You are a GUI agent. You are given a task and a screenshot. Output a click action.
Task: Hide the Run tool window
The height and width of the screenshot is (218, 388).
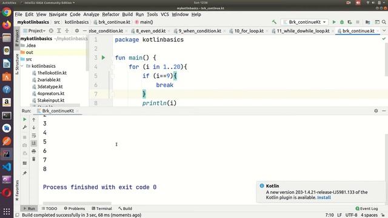click(x=384, y=111)
